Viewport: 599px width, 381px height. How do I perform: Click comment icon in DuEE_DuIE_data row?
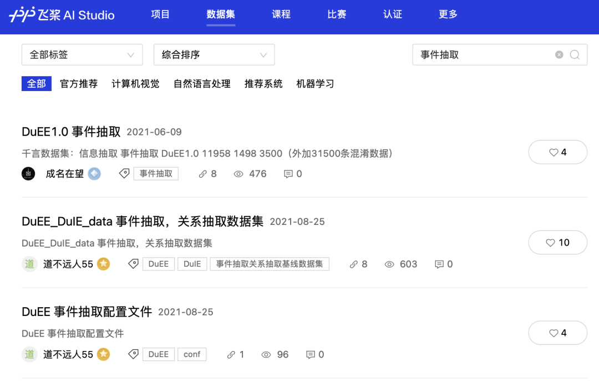[x=439, y=264]
